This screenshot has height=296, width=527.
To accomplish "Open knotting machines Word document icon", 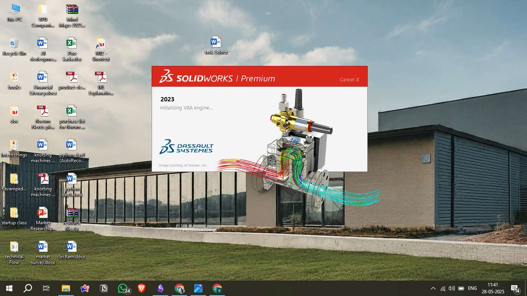I will pyautogui.click(x=43, y=151).
